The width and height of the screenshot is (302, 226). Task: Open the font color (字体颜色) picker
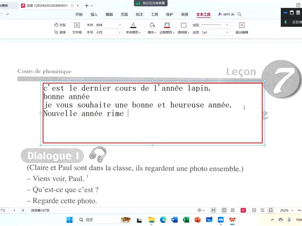point(133,28)
